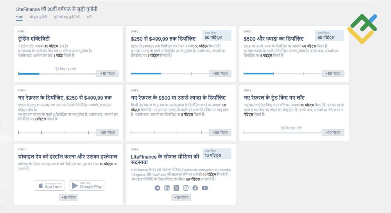Image resolution: width=391 pixels, height=213 pixels.
Task: Click the Task 4 referral deposit progress bar
Action: pos(57,132)
